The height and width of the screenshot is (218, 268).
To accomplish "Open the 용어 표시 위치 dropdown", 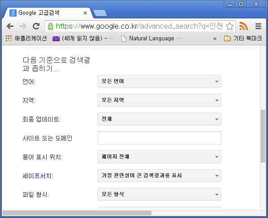I will tap(159, 157).
